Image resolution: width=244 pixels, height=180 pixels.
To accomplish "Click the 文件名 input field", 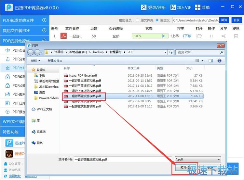I will [123, 159].
